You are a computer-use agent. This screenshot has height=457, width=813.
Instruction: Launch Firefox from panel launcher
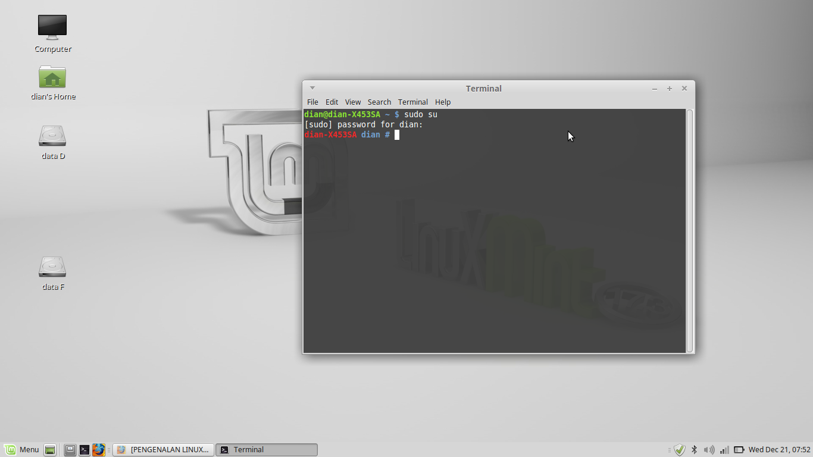[99, 450]
